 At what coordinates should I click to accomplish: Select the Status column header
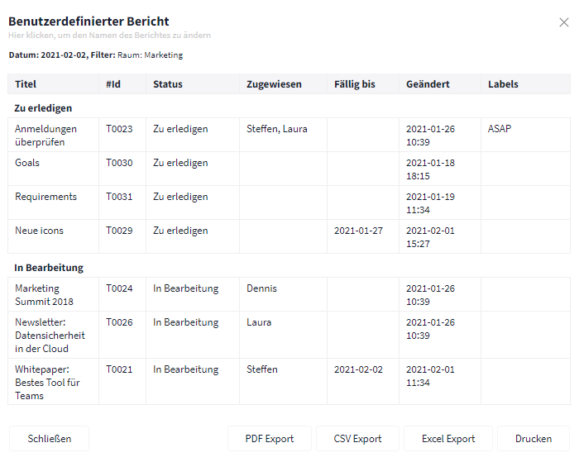pyautogui.click(x=168, y=84)
